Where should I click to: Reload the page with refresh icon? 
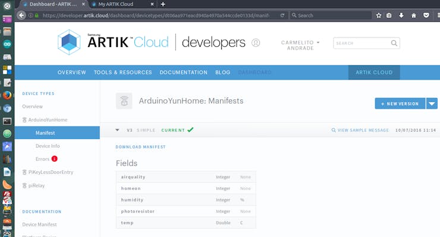click(x=282, y=15)
